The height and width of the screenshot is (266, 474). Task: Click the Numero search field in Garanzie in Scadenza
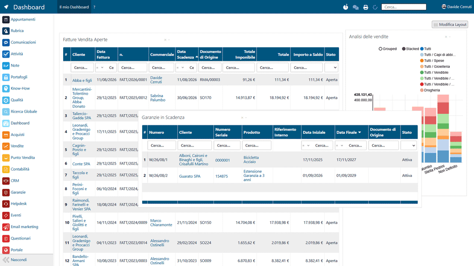[162, 145]
